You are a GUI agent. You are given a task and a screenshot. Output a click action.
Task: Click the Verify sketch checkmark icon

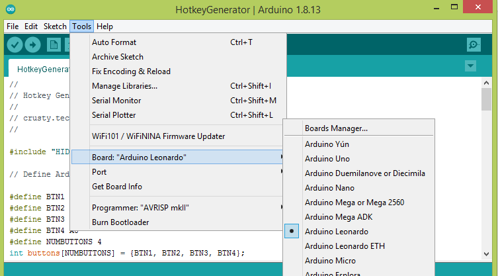click(x=15, y=45)
